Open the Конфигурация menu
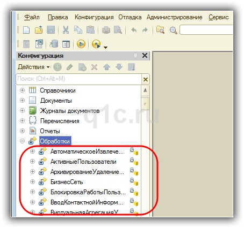This screenshot has width=244, height=228. [x=94, y=17]
